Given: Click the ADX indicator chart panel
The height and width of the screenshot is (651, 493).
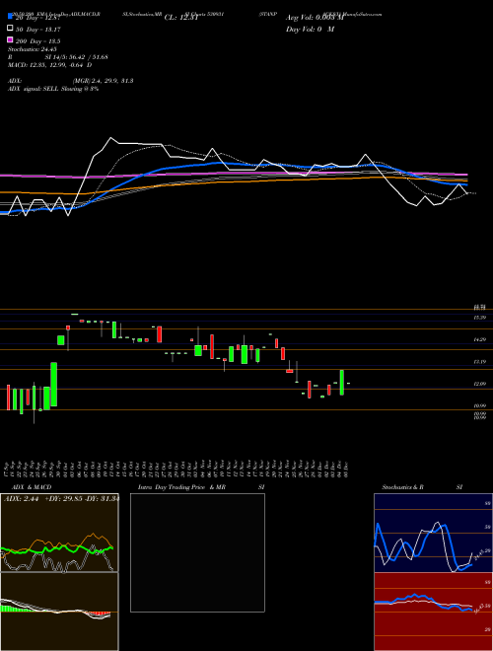Looking at the screenshot, I should tap(59, 533).
